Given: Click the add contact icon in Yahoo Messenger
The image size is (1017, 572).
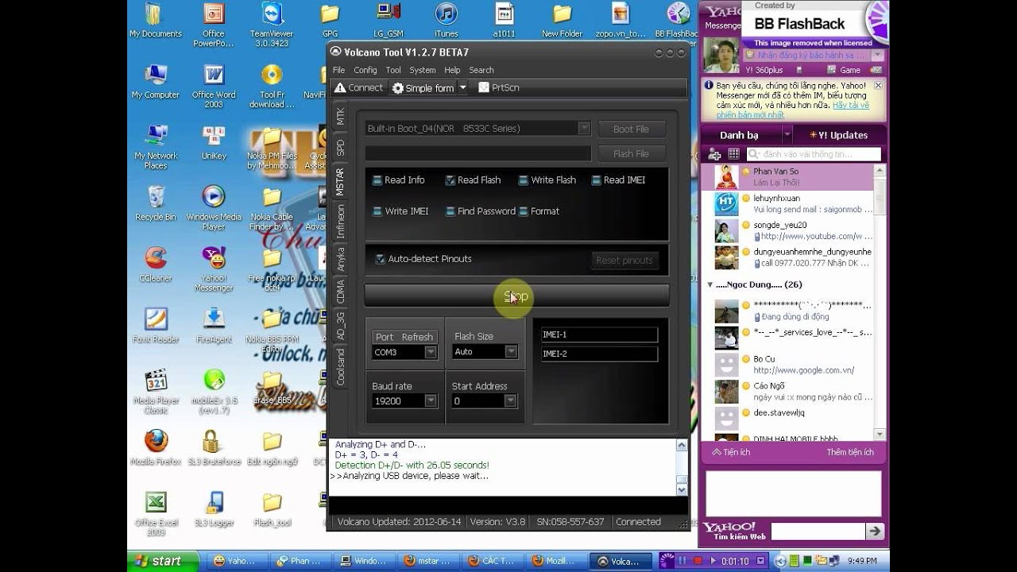Looking at the screenshot, I should [x=714, y=154].
